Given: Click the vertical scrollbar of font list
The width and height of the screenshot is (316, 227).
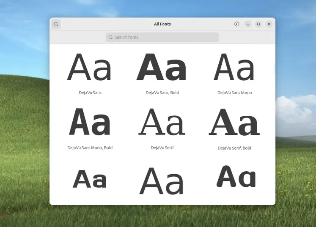Looking at the screenshot, I should (x=274, y=69).
